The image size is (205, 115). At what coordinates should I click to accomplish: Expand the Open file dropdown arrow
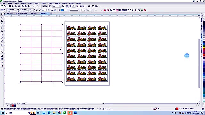[x=7, y=6]
